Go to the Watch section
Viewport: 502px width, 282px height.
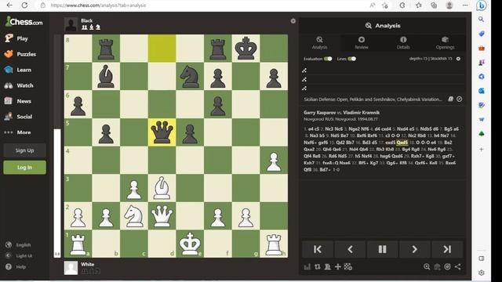click(19, 85)
